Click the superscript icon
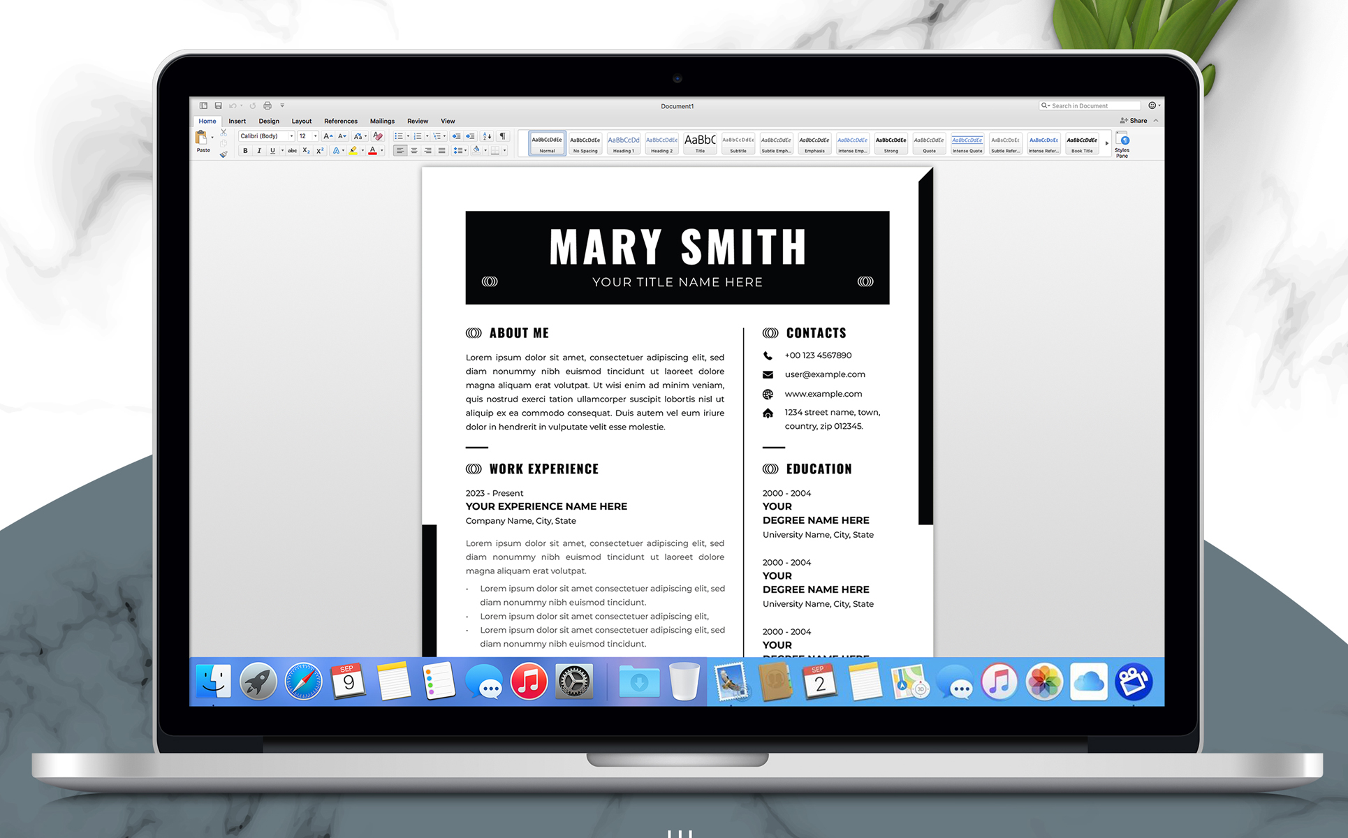The image size is (1348, 838). pos(320,151)
